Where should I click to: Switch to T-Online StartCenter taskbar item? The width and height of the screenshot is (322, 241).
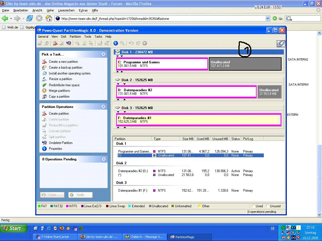(55, 237)
